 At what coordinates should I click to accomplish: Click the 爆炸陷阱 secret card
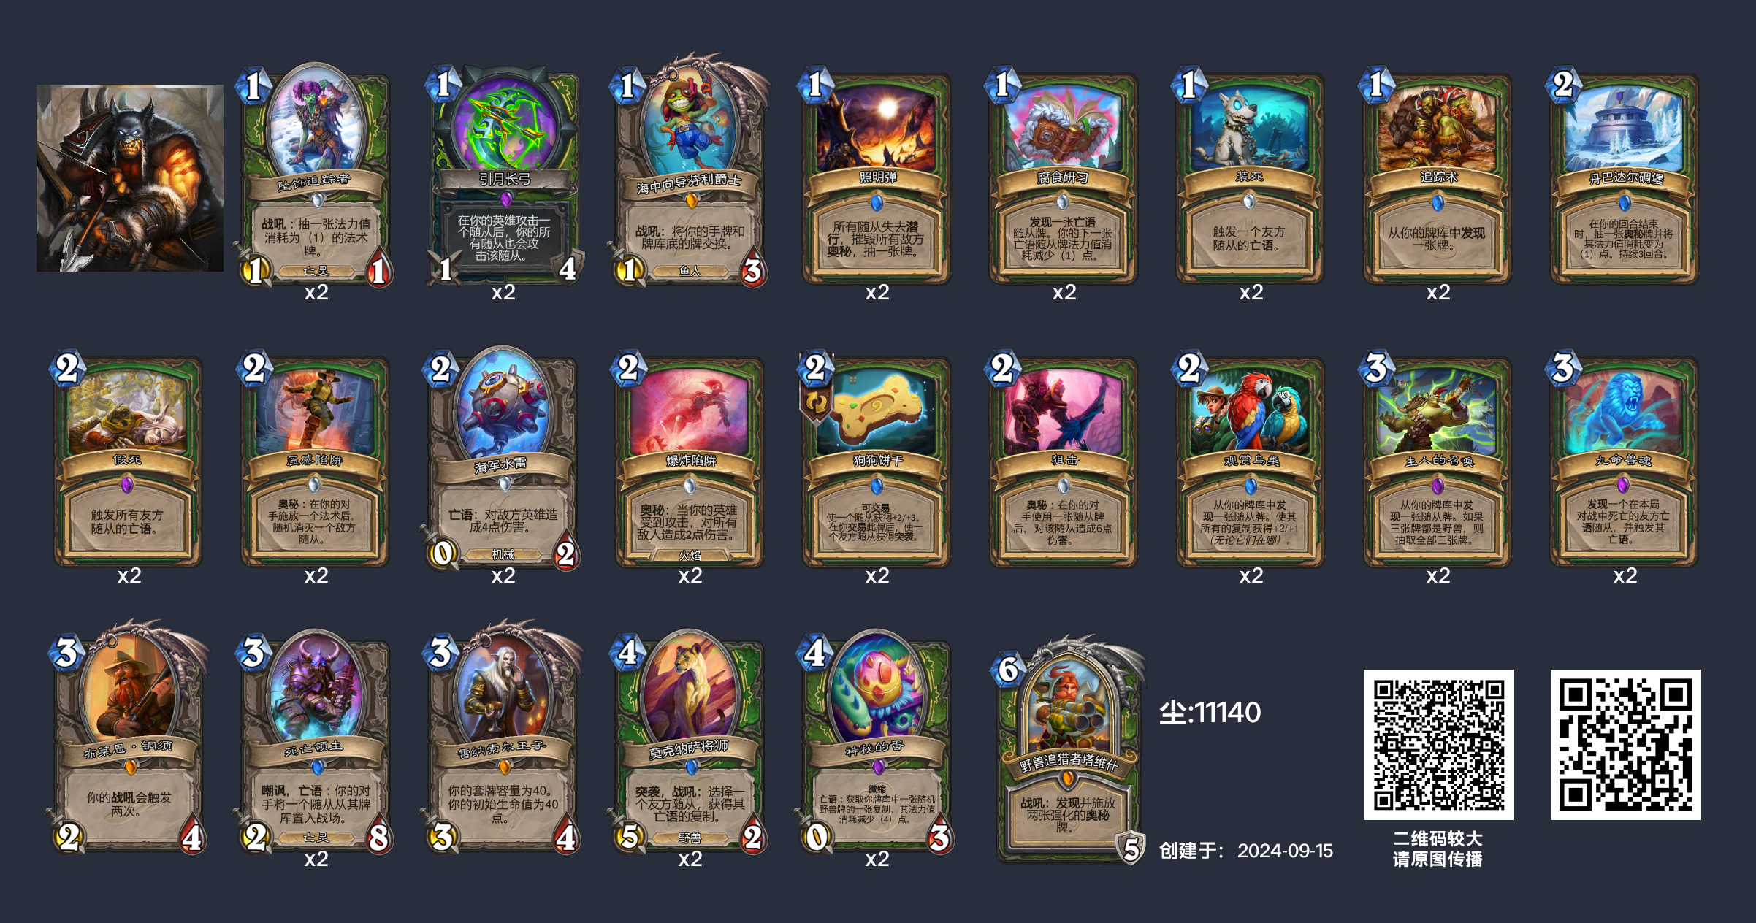[690, 461]
